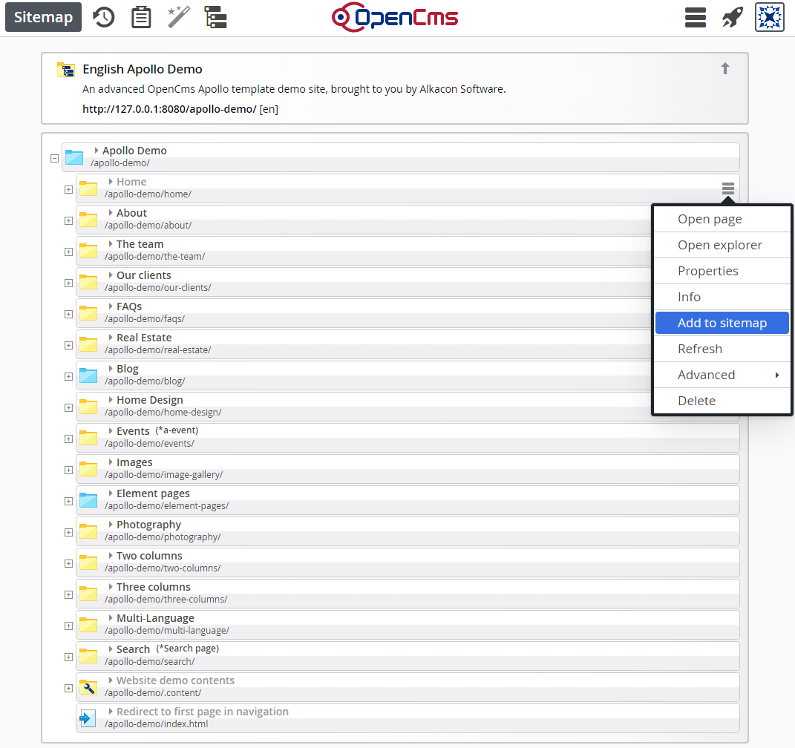
Task: Select Refresh in context menu
Action: point(722,349)
